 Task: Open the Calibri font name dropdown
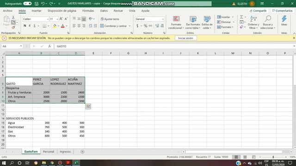coord(48,19)
